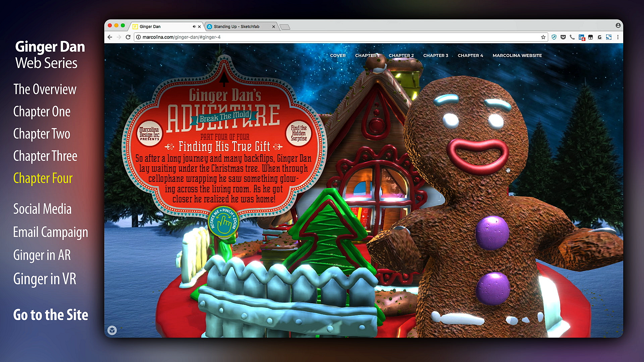Click the phone extension icon

(572, 37)
